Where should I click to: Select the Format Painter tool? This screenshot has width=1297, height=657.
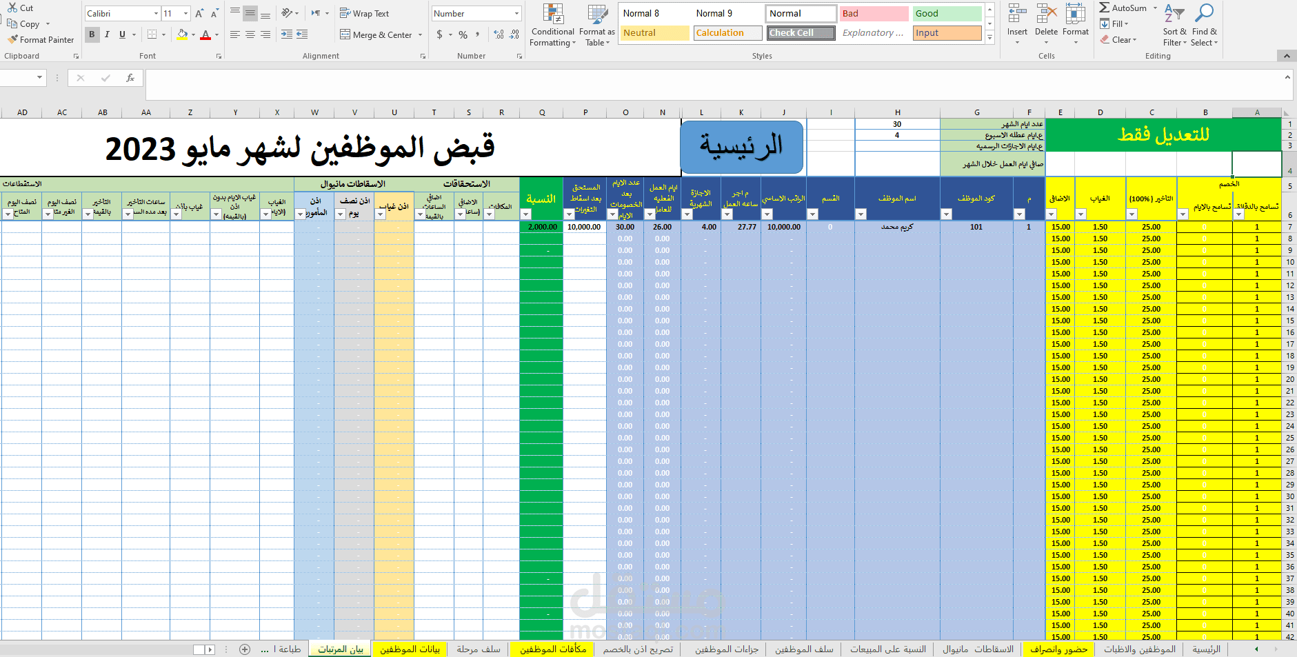[x=39, y=39]
